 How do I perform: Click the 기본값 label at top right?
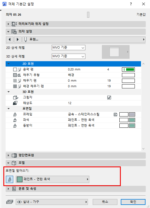[x=141, y=15]
